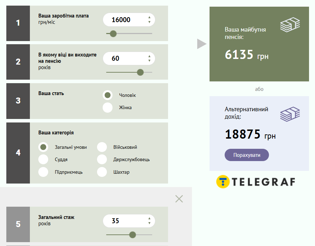Viewport: 315px width, 246px height.
Task: Select the Чоловік gender option
Action: (108, 95)
